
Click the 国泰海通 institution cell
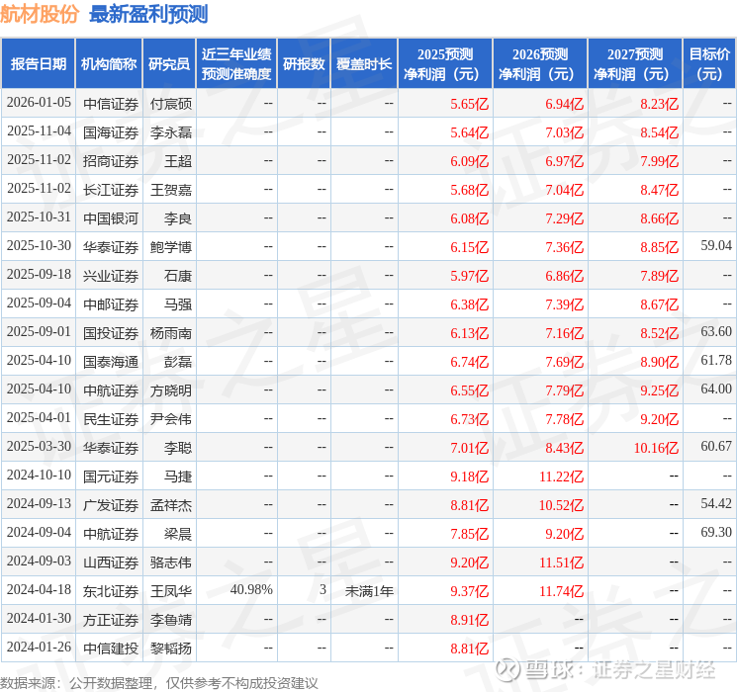click(x=111, y=362)
